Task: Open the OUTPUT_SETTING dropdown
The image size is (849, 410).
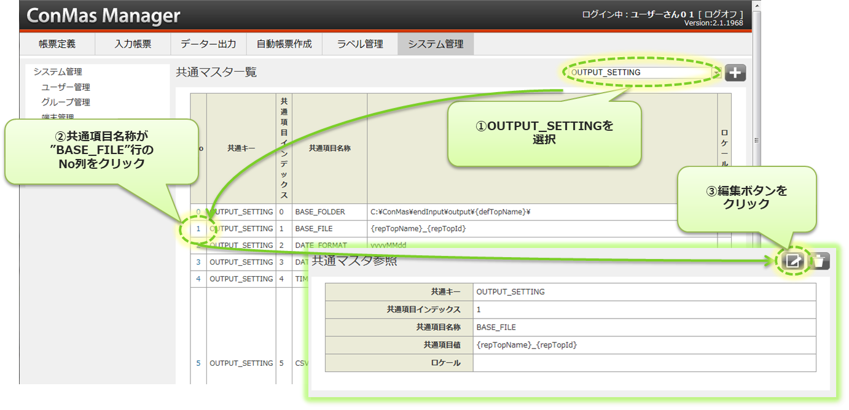Action: [x=716, y=72]
